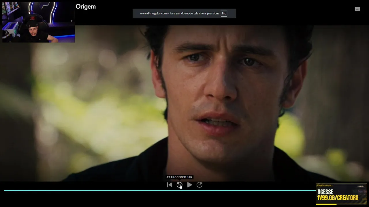Click the www.disneyplus.com fullscreen notification text

(x=180, y=14)
